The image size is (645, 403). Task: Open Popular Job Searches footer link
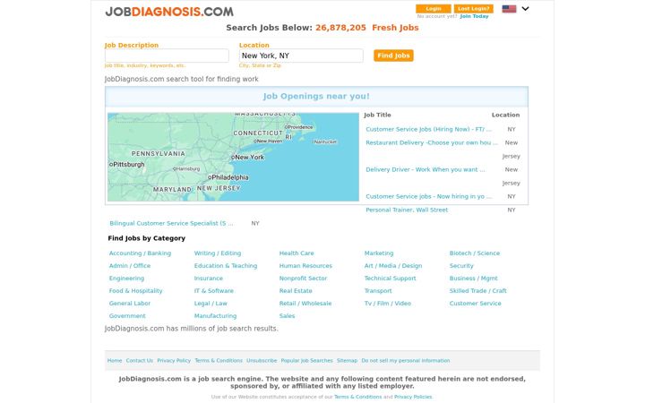307,361
